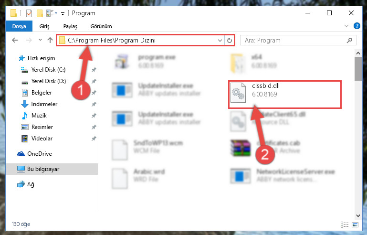Go up one folder level
Screen dimensions: 367x235
[50, 40]
